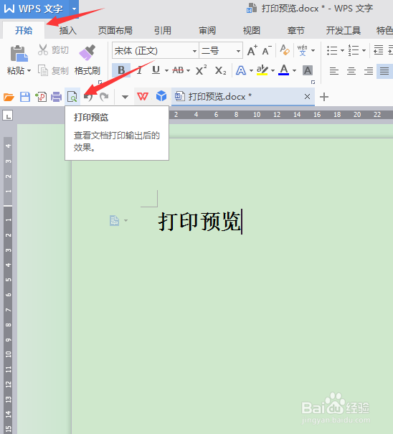Switch to the 开始 (Home) tab

pyautogui.click(x=24, y=30)
